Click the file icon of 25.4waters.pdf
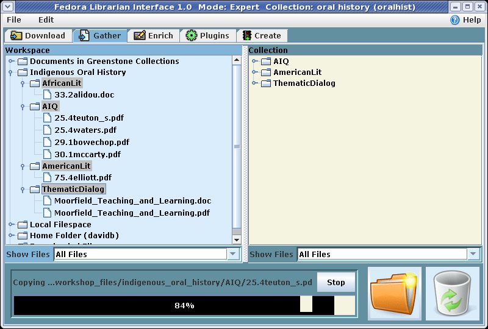Viewport: 488px width, 329px height. pyautogui.click(x=47, y=130)
